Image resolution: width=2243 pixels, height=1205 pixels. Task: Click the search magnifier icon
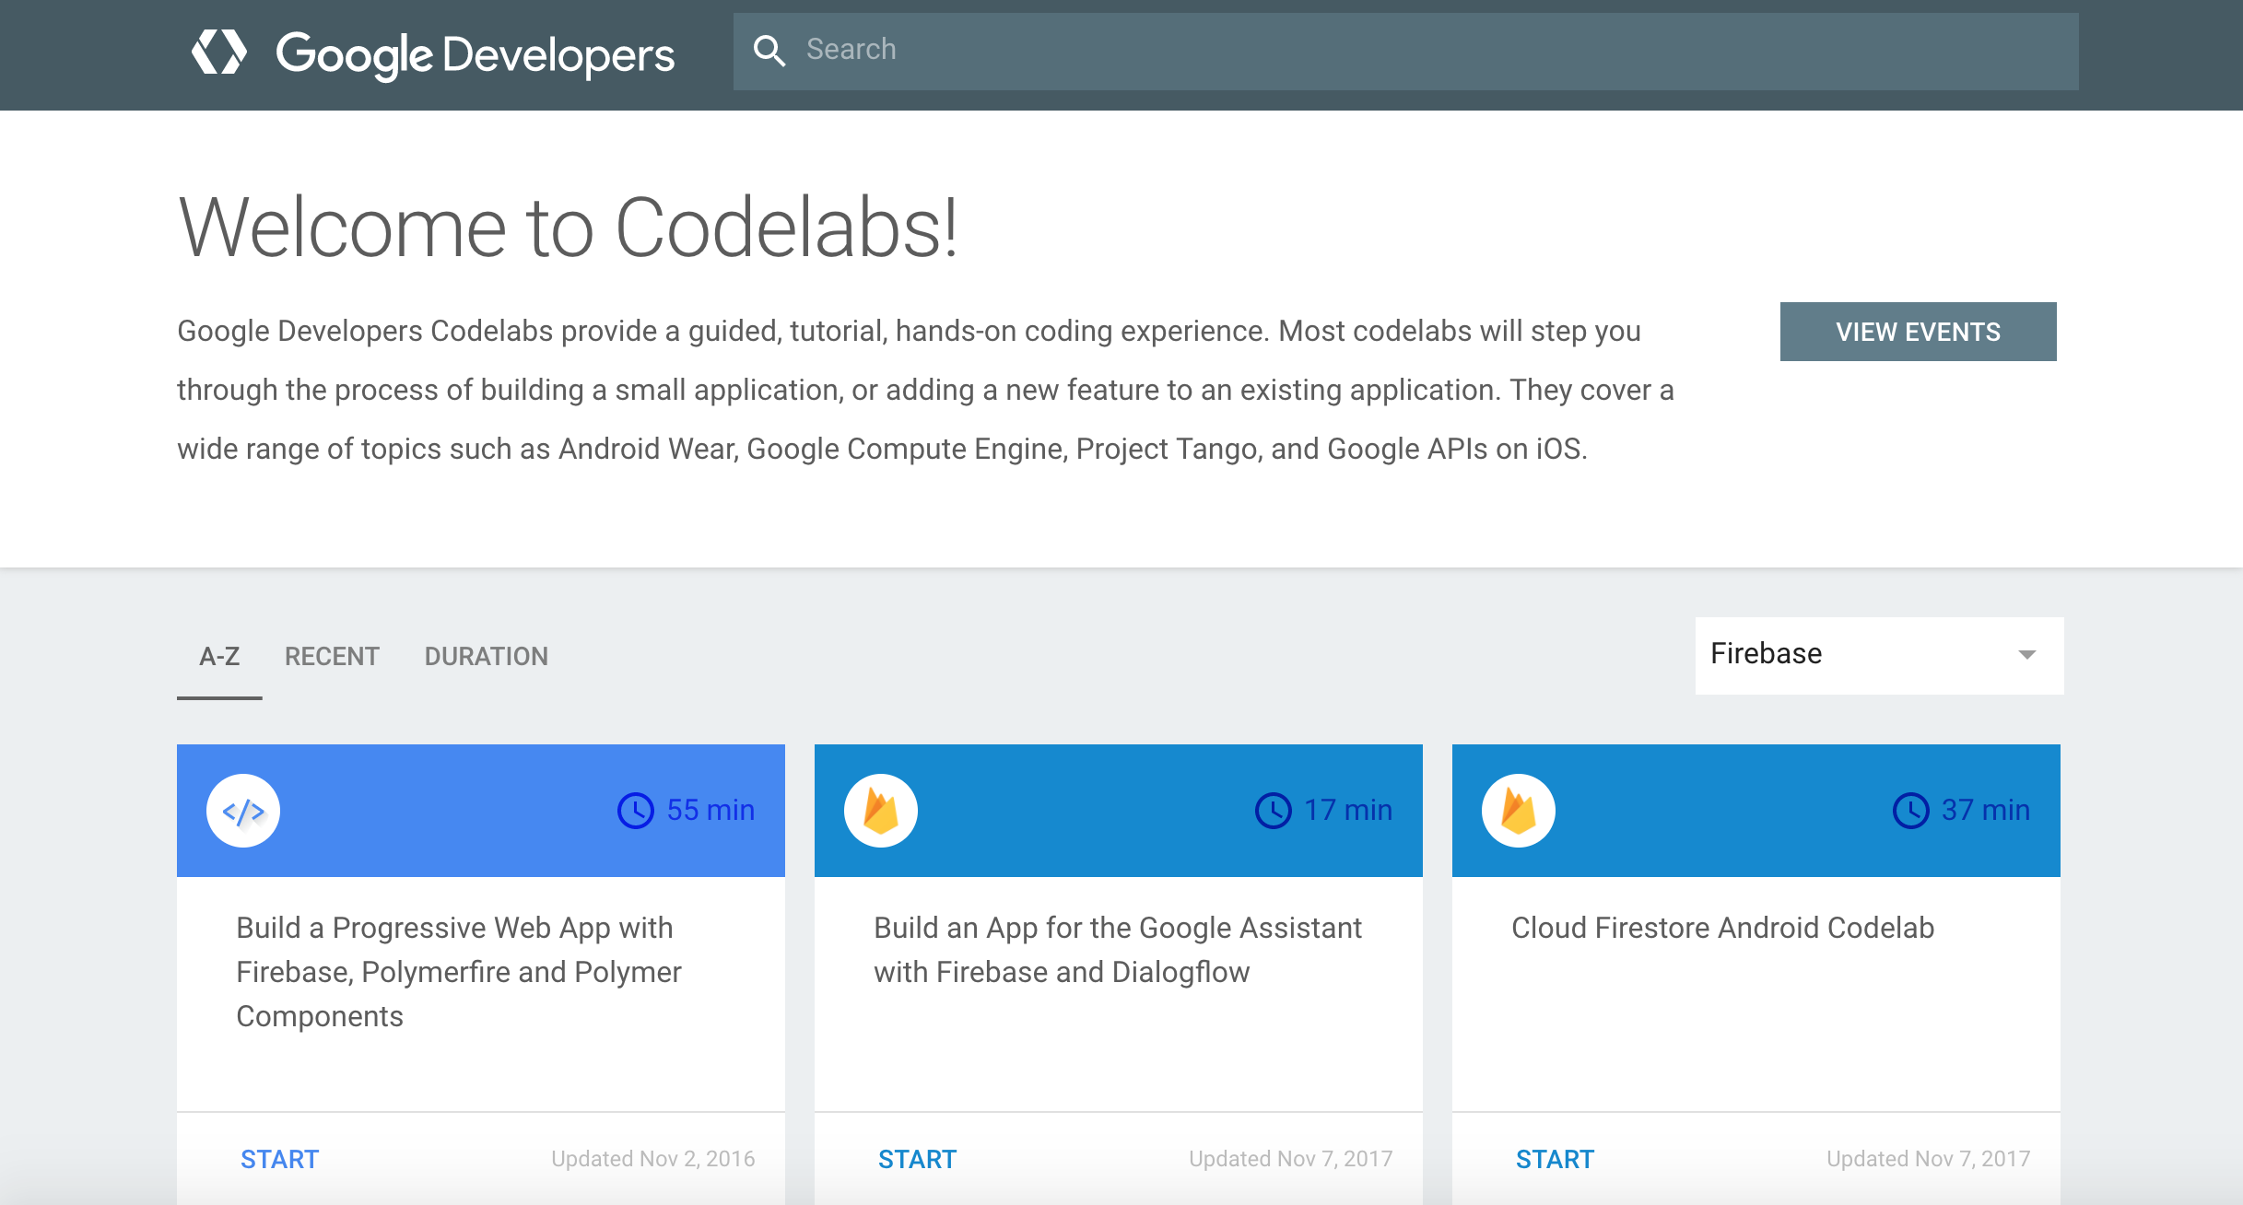click(x=769, y=51)
